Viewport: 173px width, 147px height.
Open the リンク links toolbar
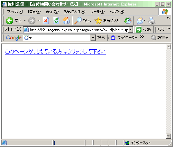coord(160,29)
